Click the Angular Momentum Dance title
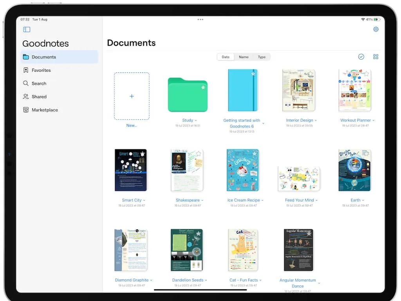This screenshot has height=301, width=401. tap(298, 283)
